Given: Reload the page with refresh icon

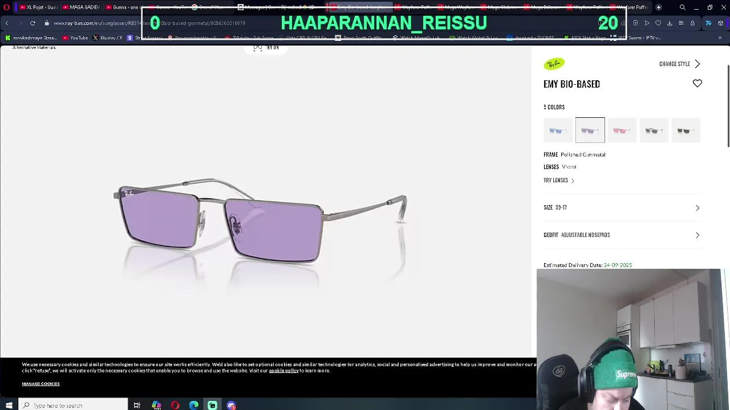Looking at the screenshot, I should pyautogui.click(x=33, y=23).
